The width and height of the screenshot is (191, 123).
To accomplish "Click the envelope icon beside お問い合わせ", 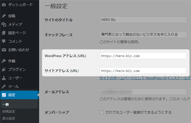I will pyautogui.click(x=4, y=50).
